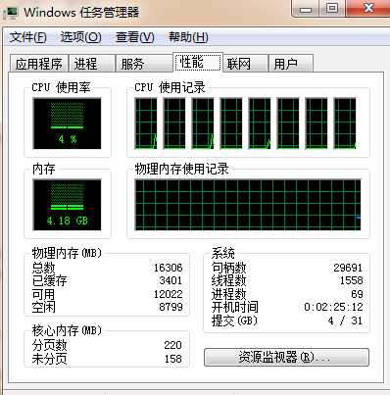Image resolution: width=390 pixels, height=395 pixels.
Task: Minimize the Task Manager window
Action: [306, 8]
